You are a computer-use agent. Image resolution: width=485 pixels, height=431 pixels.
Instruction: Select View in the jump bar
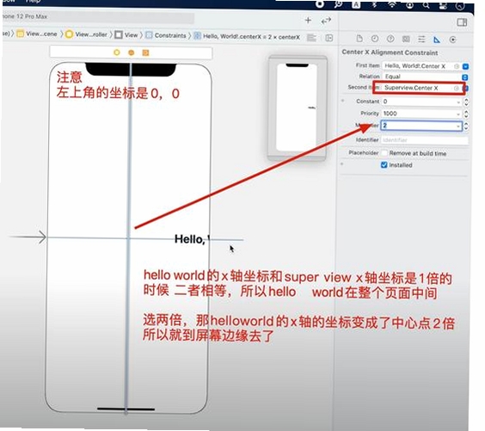[x=126, y=34]
